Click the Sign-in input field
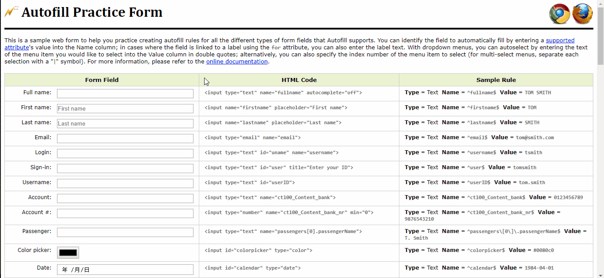The height and width of the screenshot is (278, 604). 125,168
